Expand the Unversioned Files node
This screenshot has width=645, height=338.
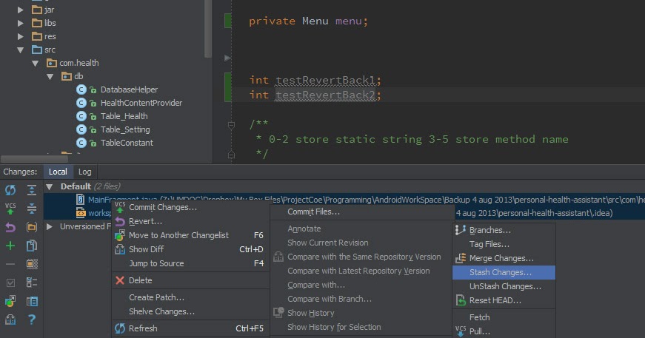(50, 226)
